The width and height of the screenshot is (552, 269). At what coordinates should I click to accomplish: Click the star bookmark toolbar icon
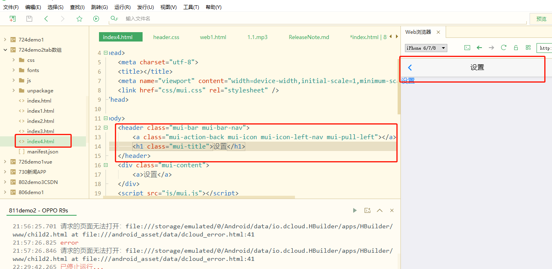79,19
